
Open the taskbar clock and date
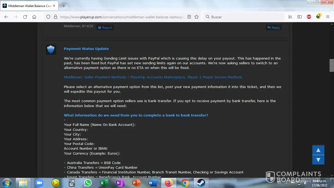click(319, 183)
